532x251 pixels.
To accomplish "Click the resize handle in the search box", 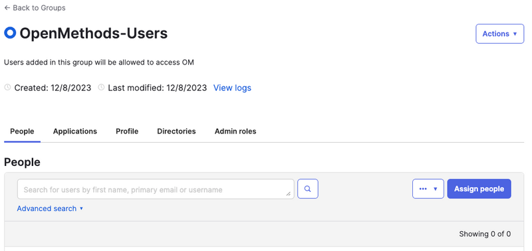I will [289, 194].
